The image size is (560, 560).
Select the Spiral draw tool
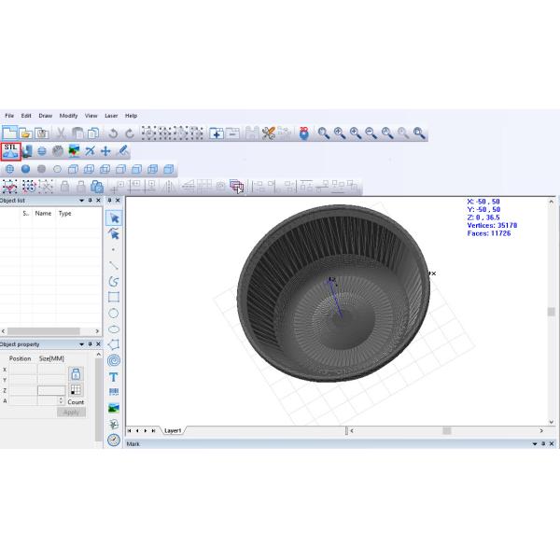coord(114,360)
